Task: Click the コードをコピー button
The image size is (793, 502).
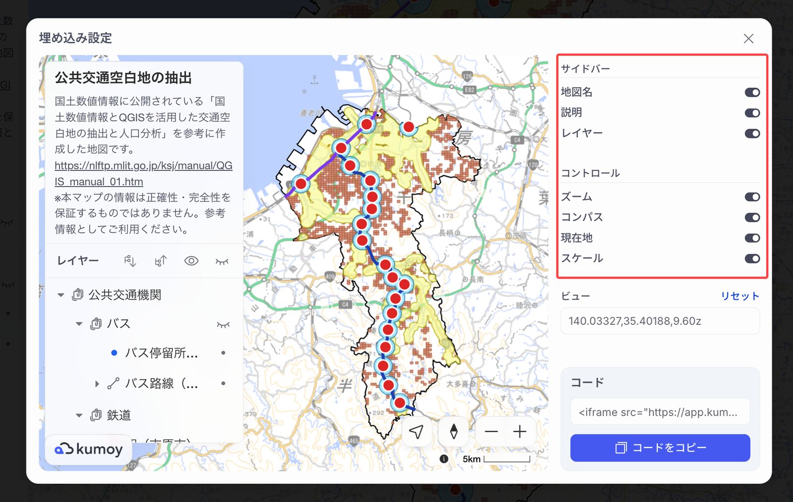Action: point(660,448)
